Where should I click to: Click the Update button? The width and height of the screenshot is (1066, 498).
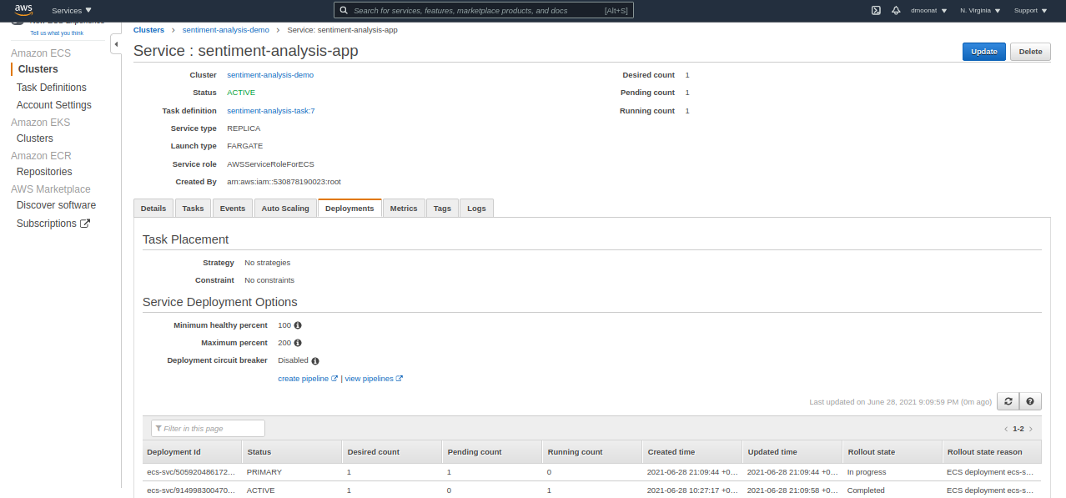point(983,51)
